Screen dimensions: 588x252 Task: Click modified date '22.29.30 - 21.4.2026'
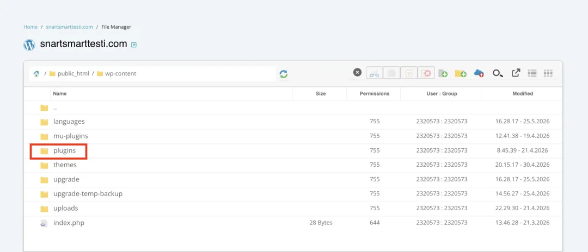coord(523,208)
